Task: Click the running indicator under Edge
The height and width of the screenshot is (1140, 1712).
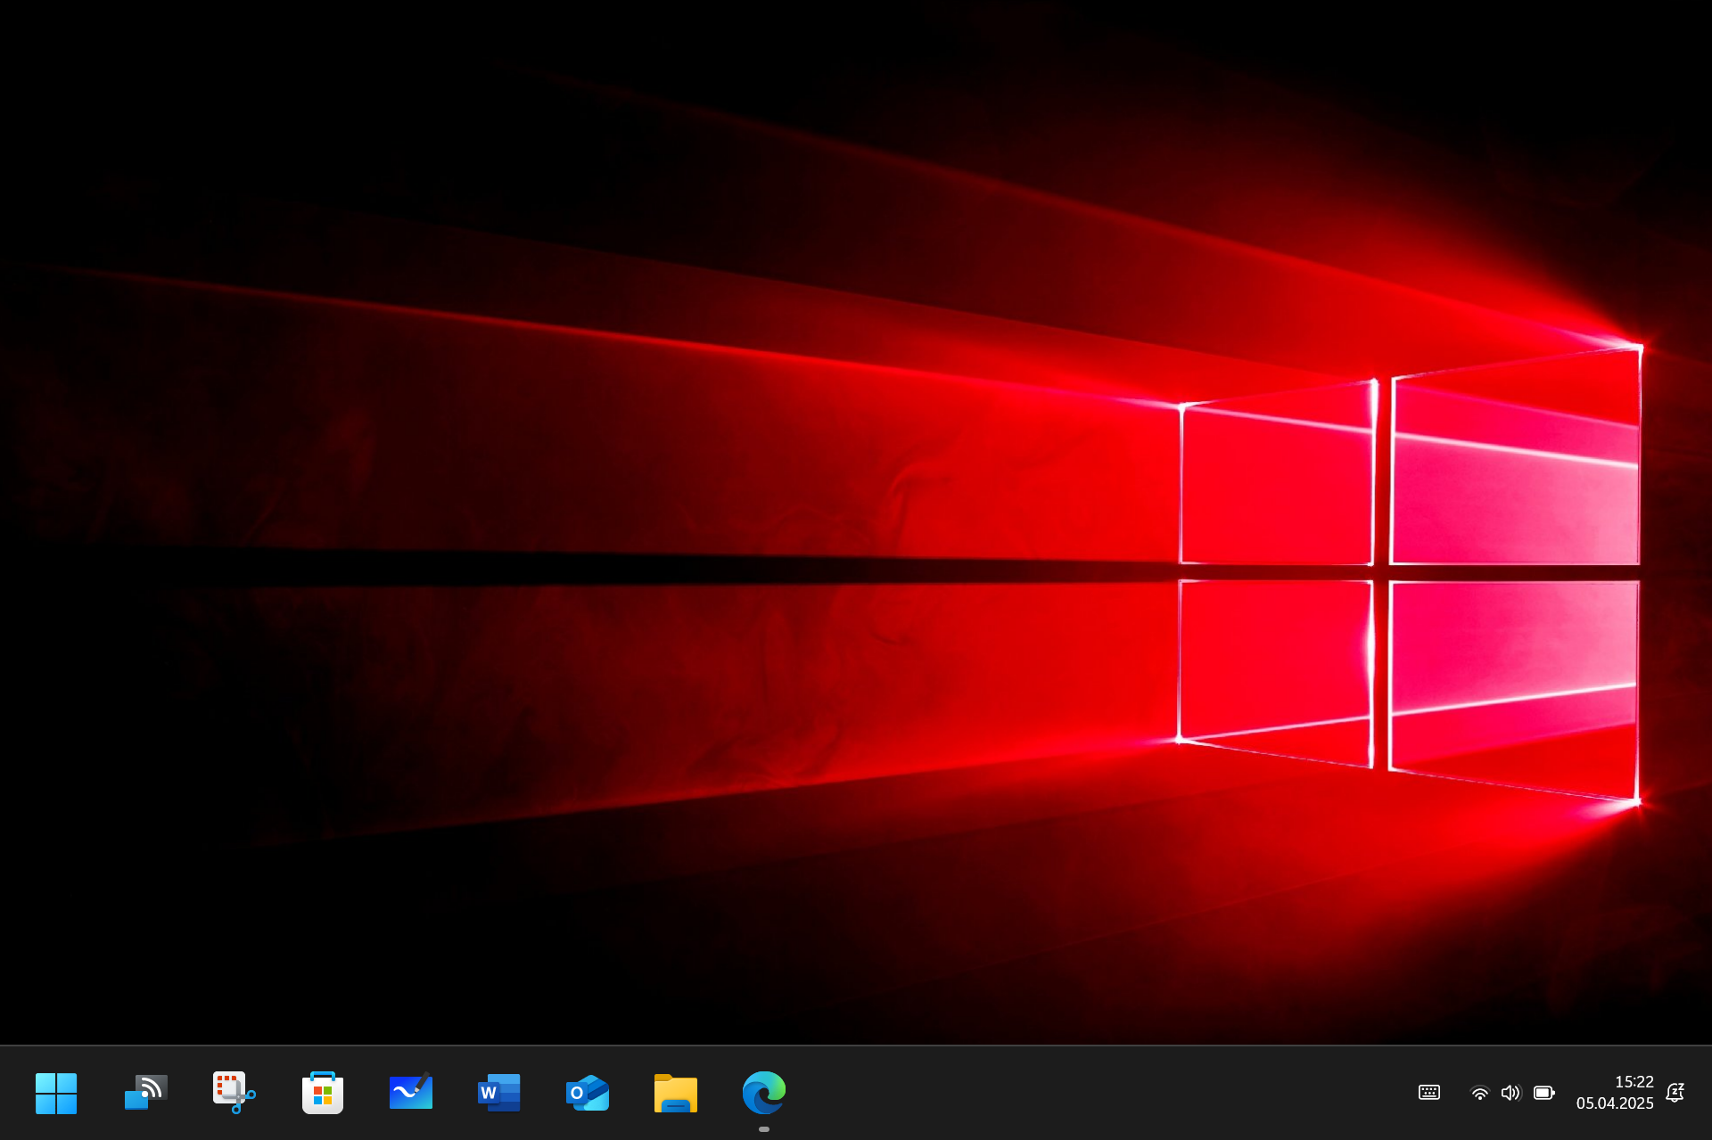Action: 763,1129
